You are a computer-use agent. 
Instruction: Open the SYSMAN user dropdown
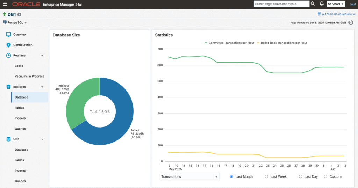(x=336, y=4)
